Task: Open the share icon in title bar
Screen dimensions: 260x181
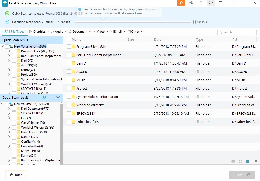Action: tap(191, 3)
